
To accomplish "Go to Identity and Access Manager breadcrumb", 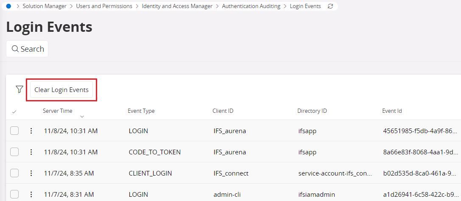I will [x=177, y=6].
